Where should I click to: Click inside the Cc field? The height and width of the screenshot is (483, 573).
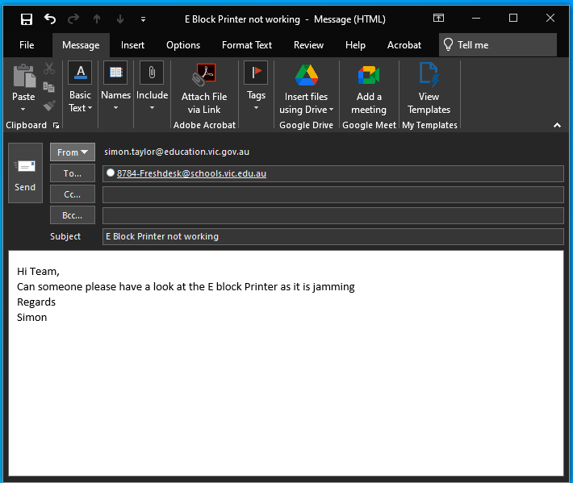click(x=333, y=194)
